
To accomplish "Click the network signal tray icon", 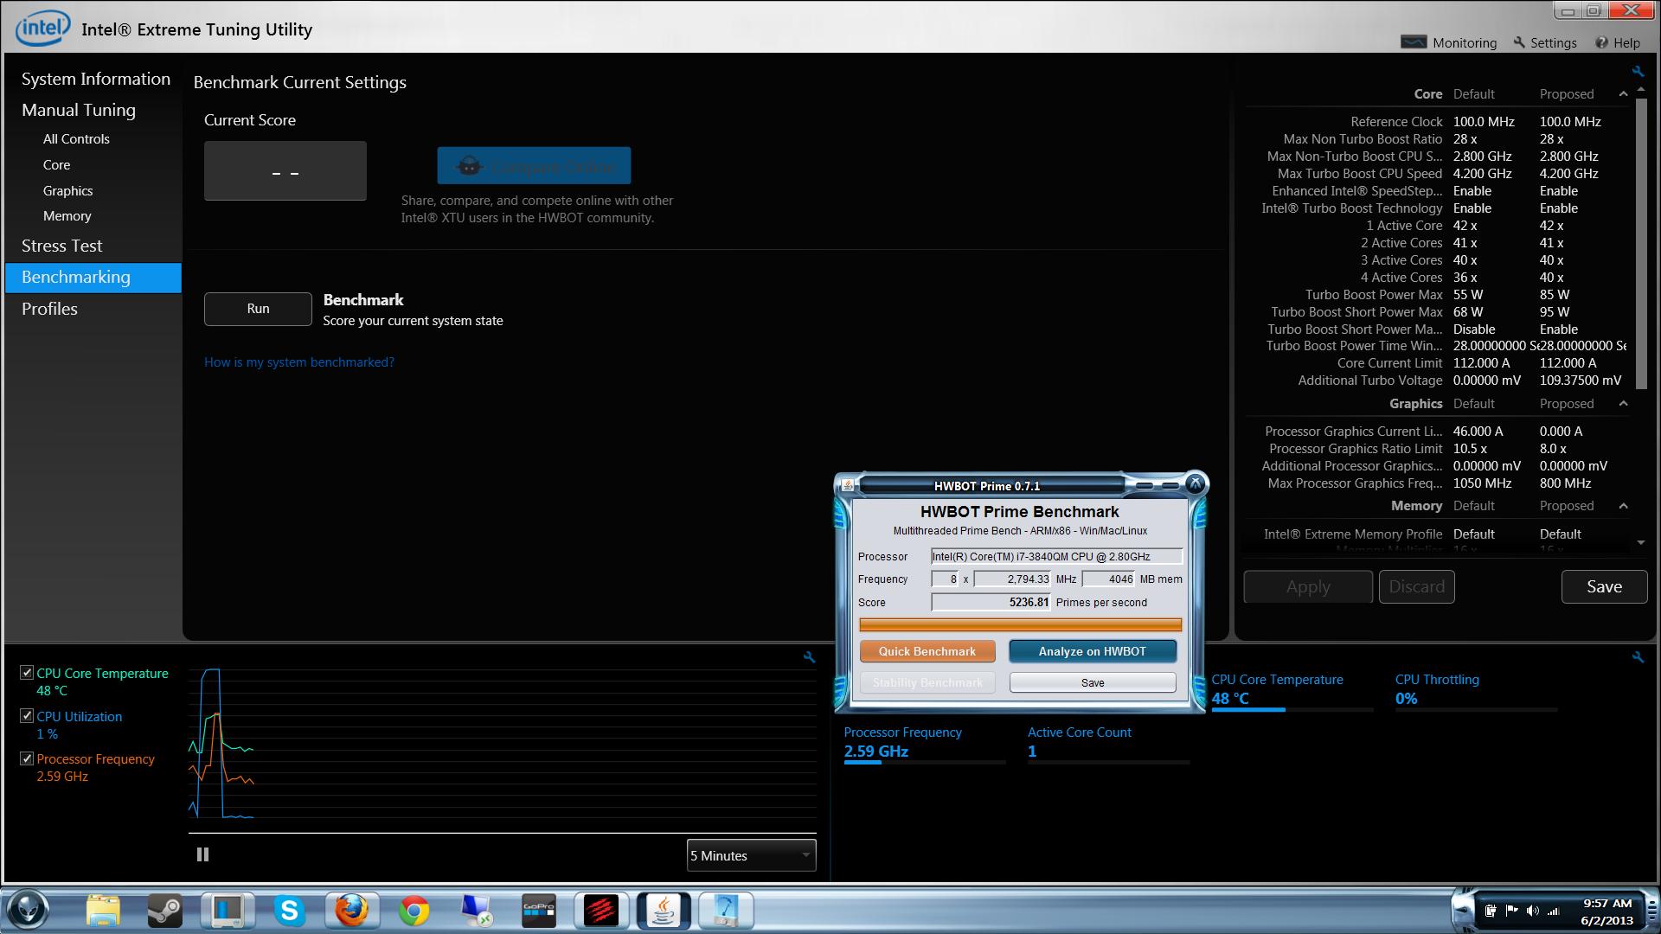I will point(1554,911).
